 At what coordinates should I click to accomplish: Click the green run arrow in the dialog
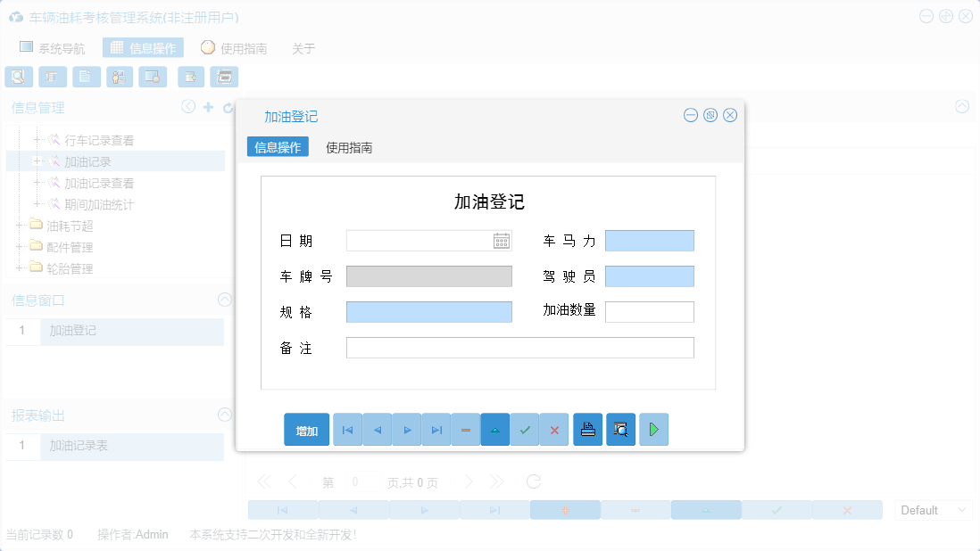[653, 429]
